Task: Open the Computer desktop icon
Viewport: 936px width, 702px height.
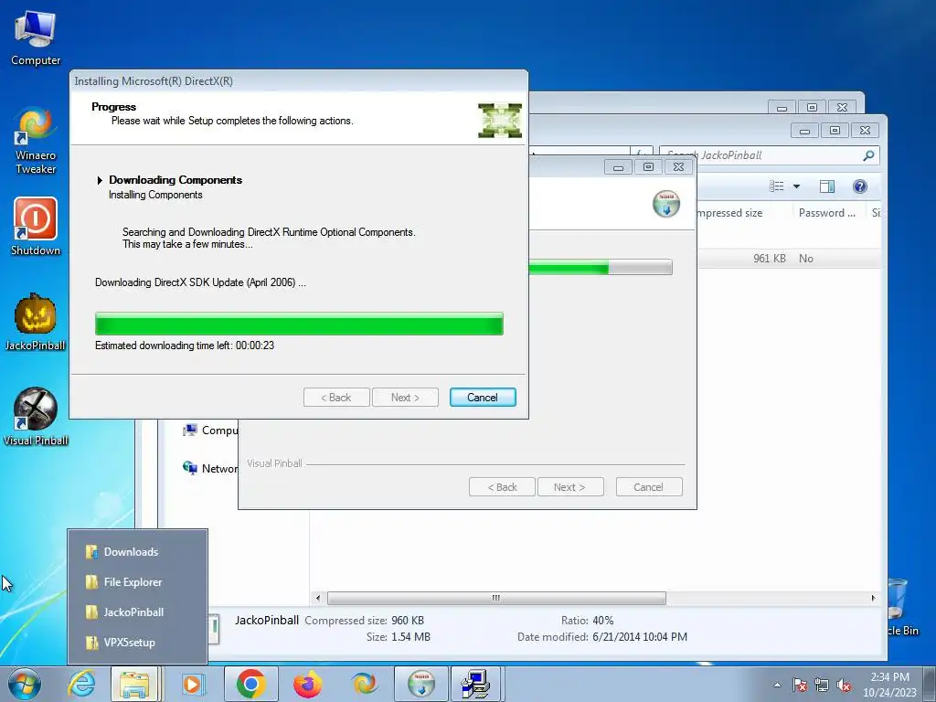Action: 36,37
